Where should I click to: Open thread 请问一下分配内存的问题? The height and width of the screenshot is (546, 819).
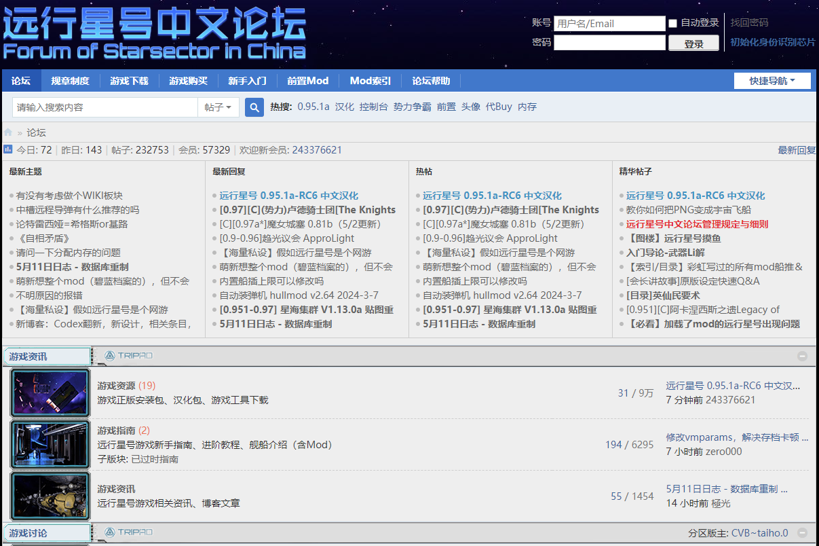[x=69, y=253]
